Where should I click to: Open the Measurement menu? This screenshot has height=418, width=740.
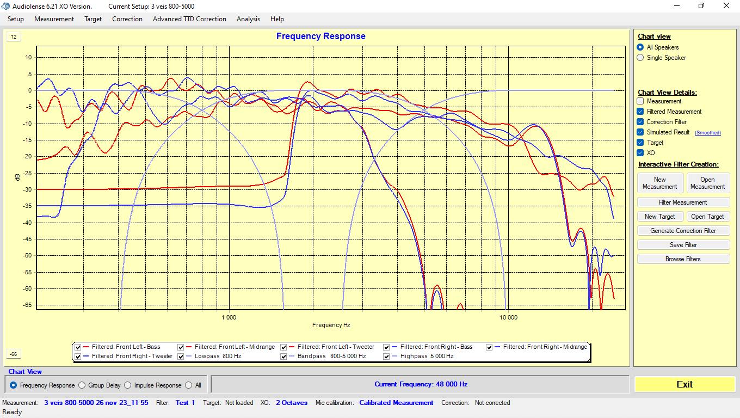[54, 19]
